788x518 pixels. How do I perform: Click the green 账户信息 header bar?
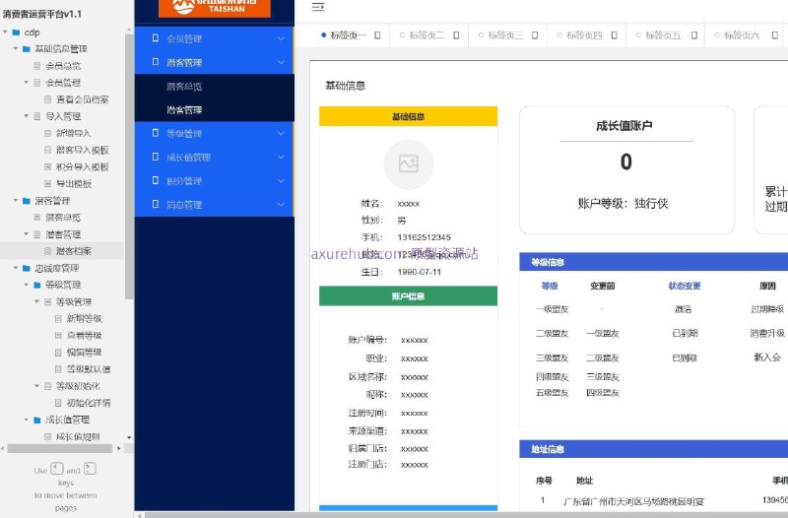pyautogui.click(x=408, y=295)
